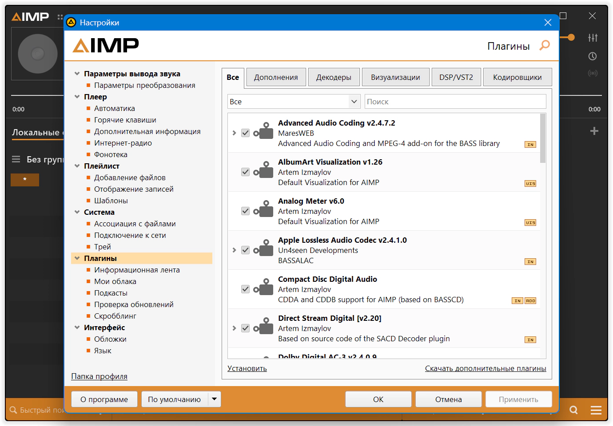The height and width of the screenshot is (426, 613).
Task: Open the equalizer sliders icon in AIMP window
Action: click(x=593, y=38)
